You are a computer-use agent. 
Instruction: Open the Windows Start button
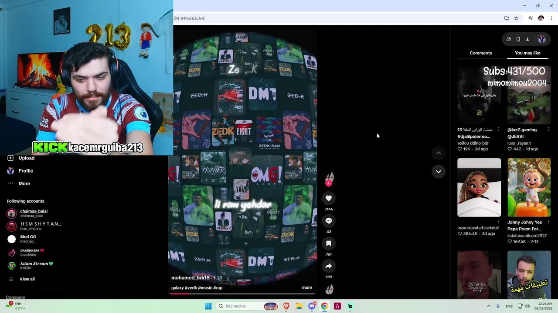[208, 306]
